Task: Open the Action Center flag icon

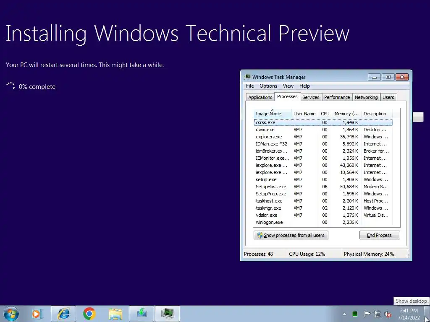Action: [367, 314]
